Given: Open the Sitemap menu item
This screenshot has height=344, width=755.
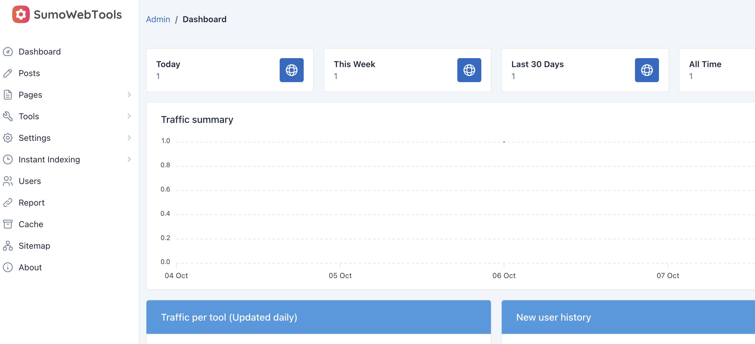Looking at the screenshot, I should tap(34, 246).
